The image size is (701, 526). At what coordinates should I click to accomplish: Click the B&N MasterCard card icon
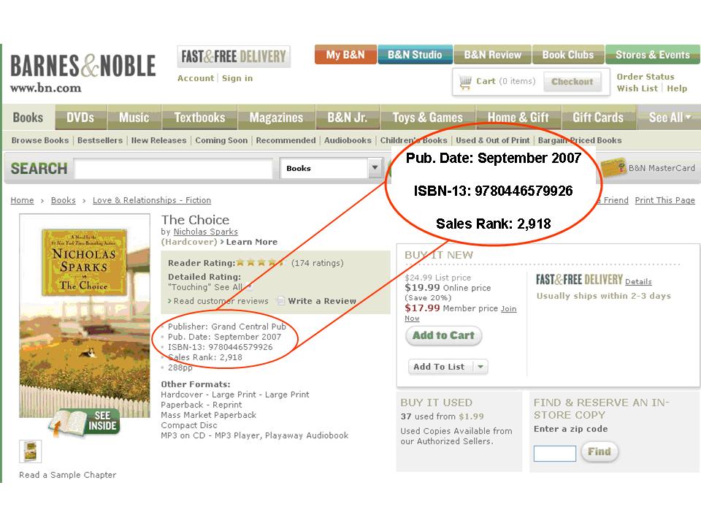[613, 168]
